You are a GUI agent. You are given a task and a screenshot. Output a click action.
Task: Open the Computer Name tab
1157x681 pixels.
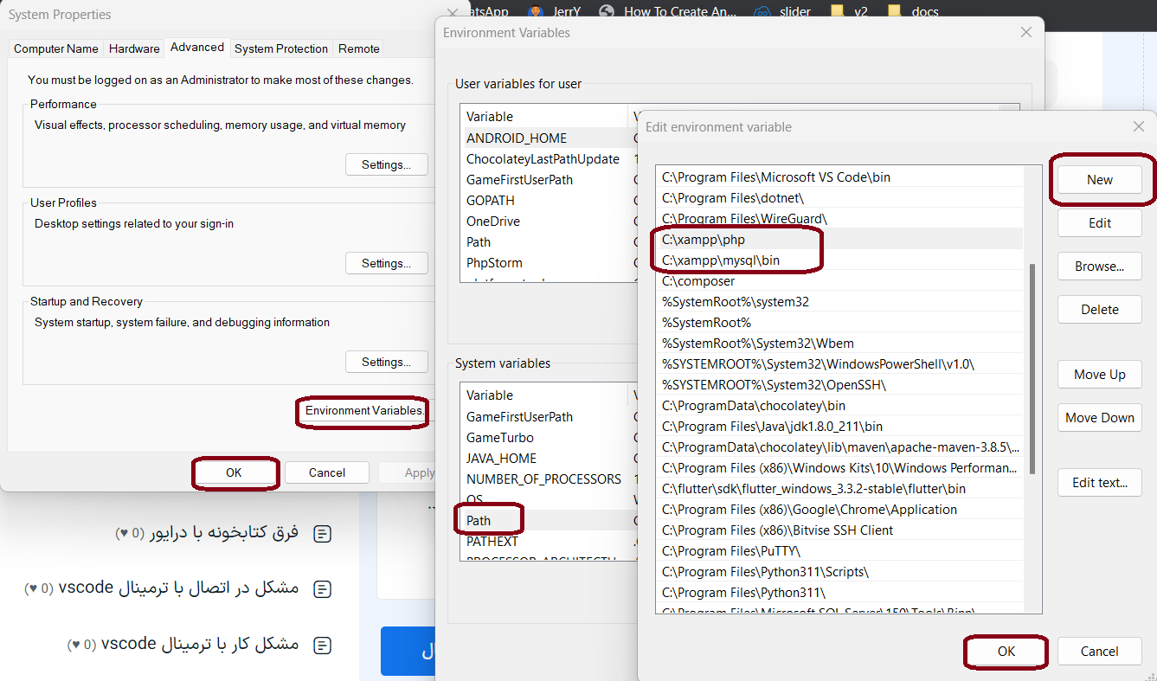pyautogui.click(x=56, y=48)
